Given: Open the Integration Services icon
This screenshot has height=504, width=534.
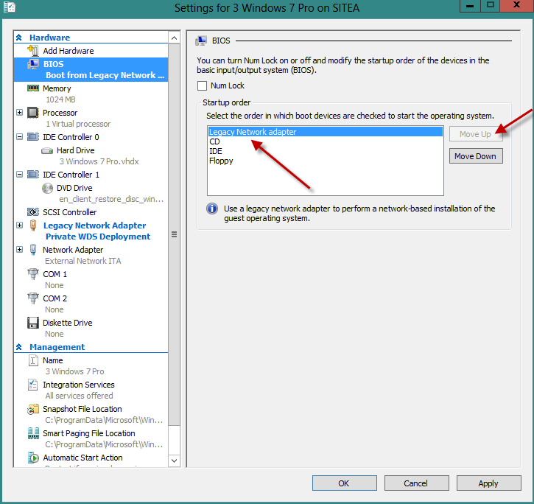Looking at the screenshot, I should tap(33, 385).
